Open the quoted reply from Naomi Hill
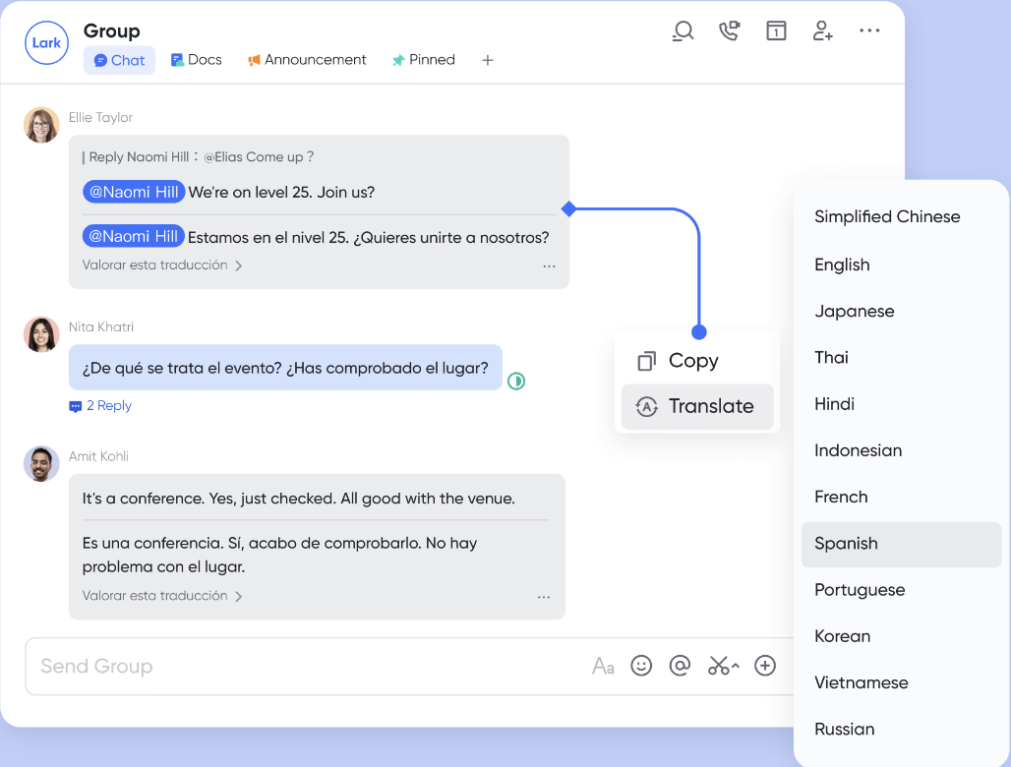The width and height of the screenshot is (1011, 767). click(198, 157)
